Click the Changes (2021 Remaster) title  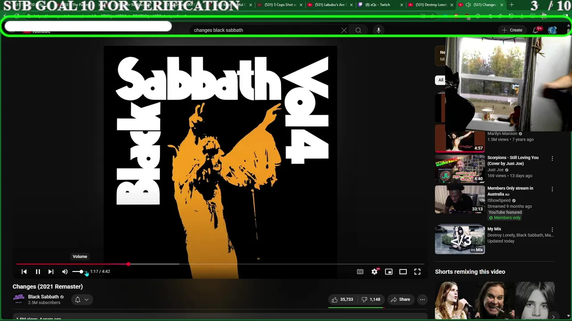[x=48, y=287]
